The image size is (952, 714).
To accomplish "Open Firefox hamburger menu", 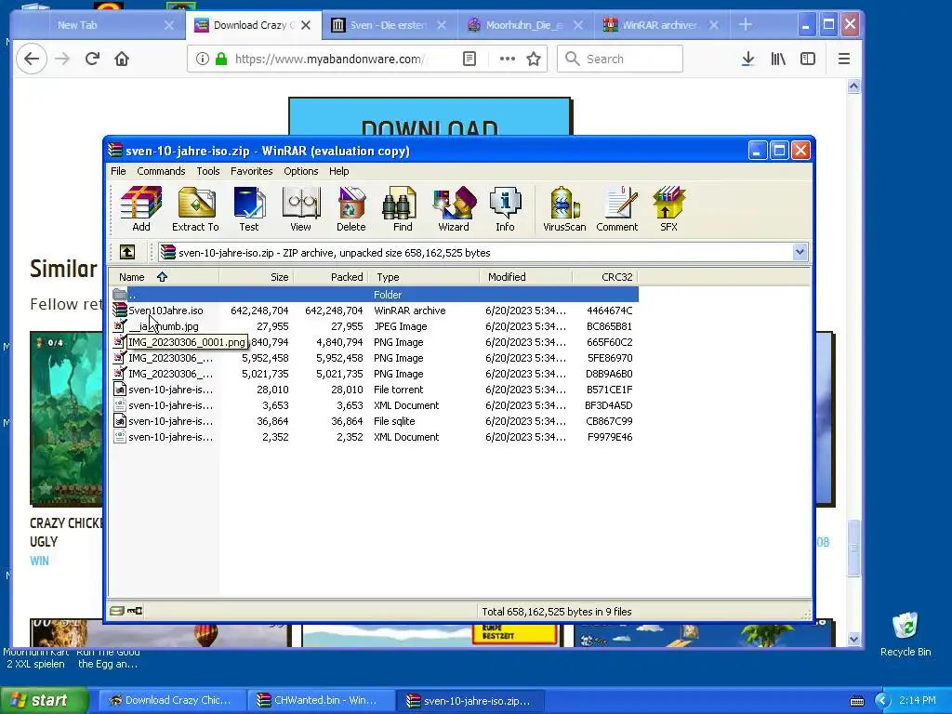I will (844, 59).
